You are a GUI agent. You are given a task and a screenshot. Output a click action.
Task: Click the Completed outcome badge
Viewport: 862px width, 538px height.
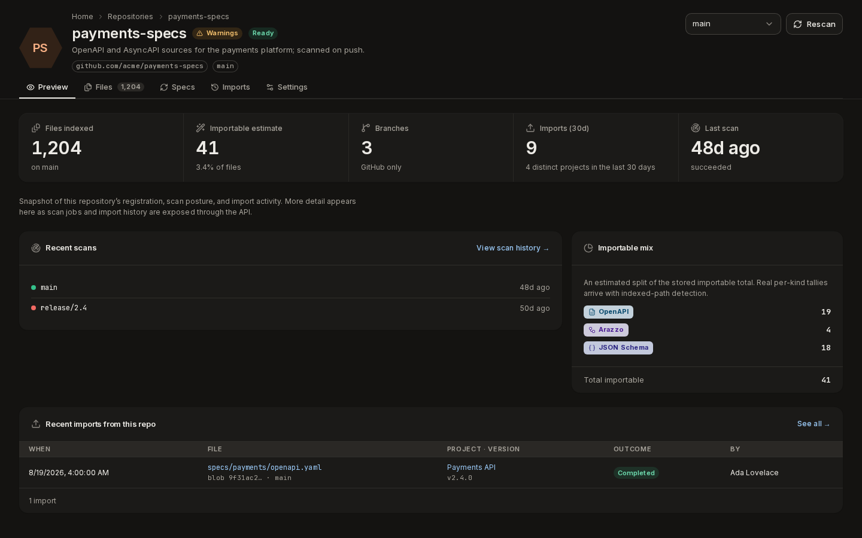coord(636,473)
